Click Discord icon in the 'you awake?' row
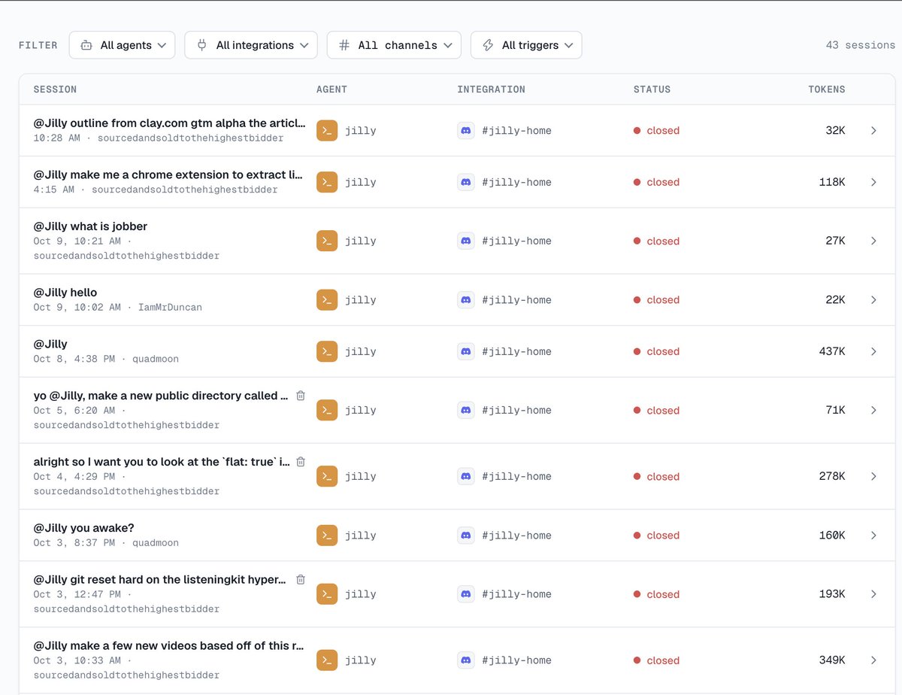 coord(466,536)
